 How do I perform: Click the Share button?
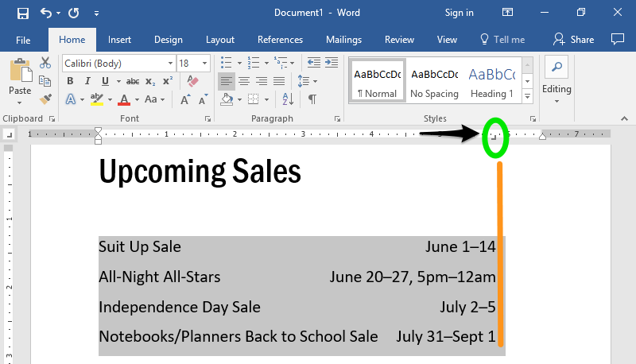pos(574,40)
